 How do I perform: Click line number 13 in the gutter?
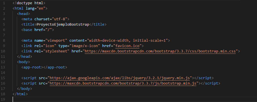3,67
